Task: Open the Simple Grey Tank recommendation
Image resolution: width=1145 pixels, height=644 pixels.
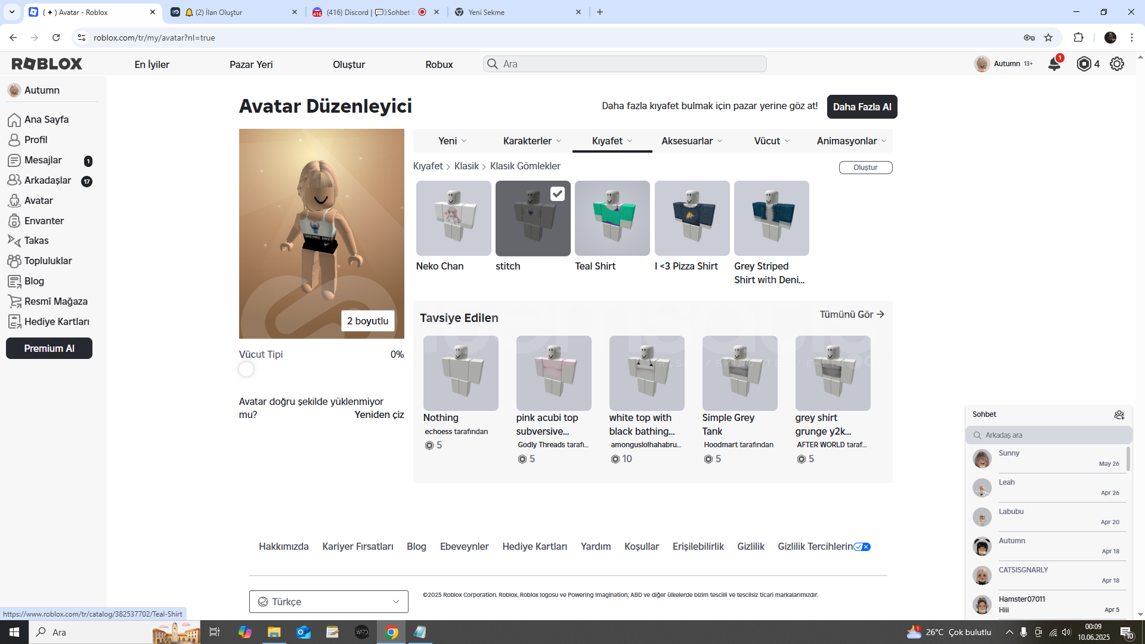Action: point(739,373)
